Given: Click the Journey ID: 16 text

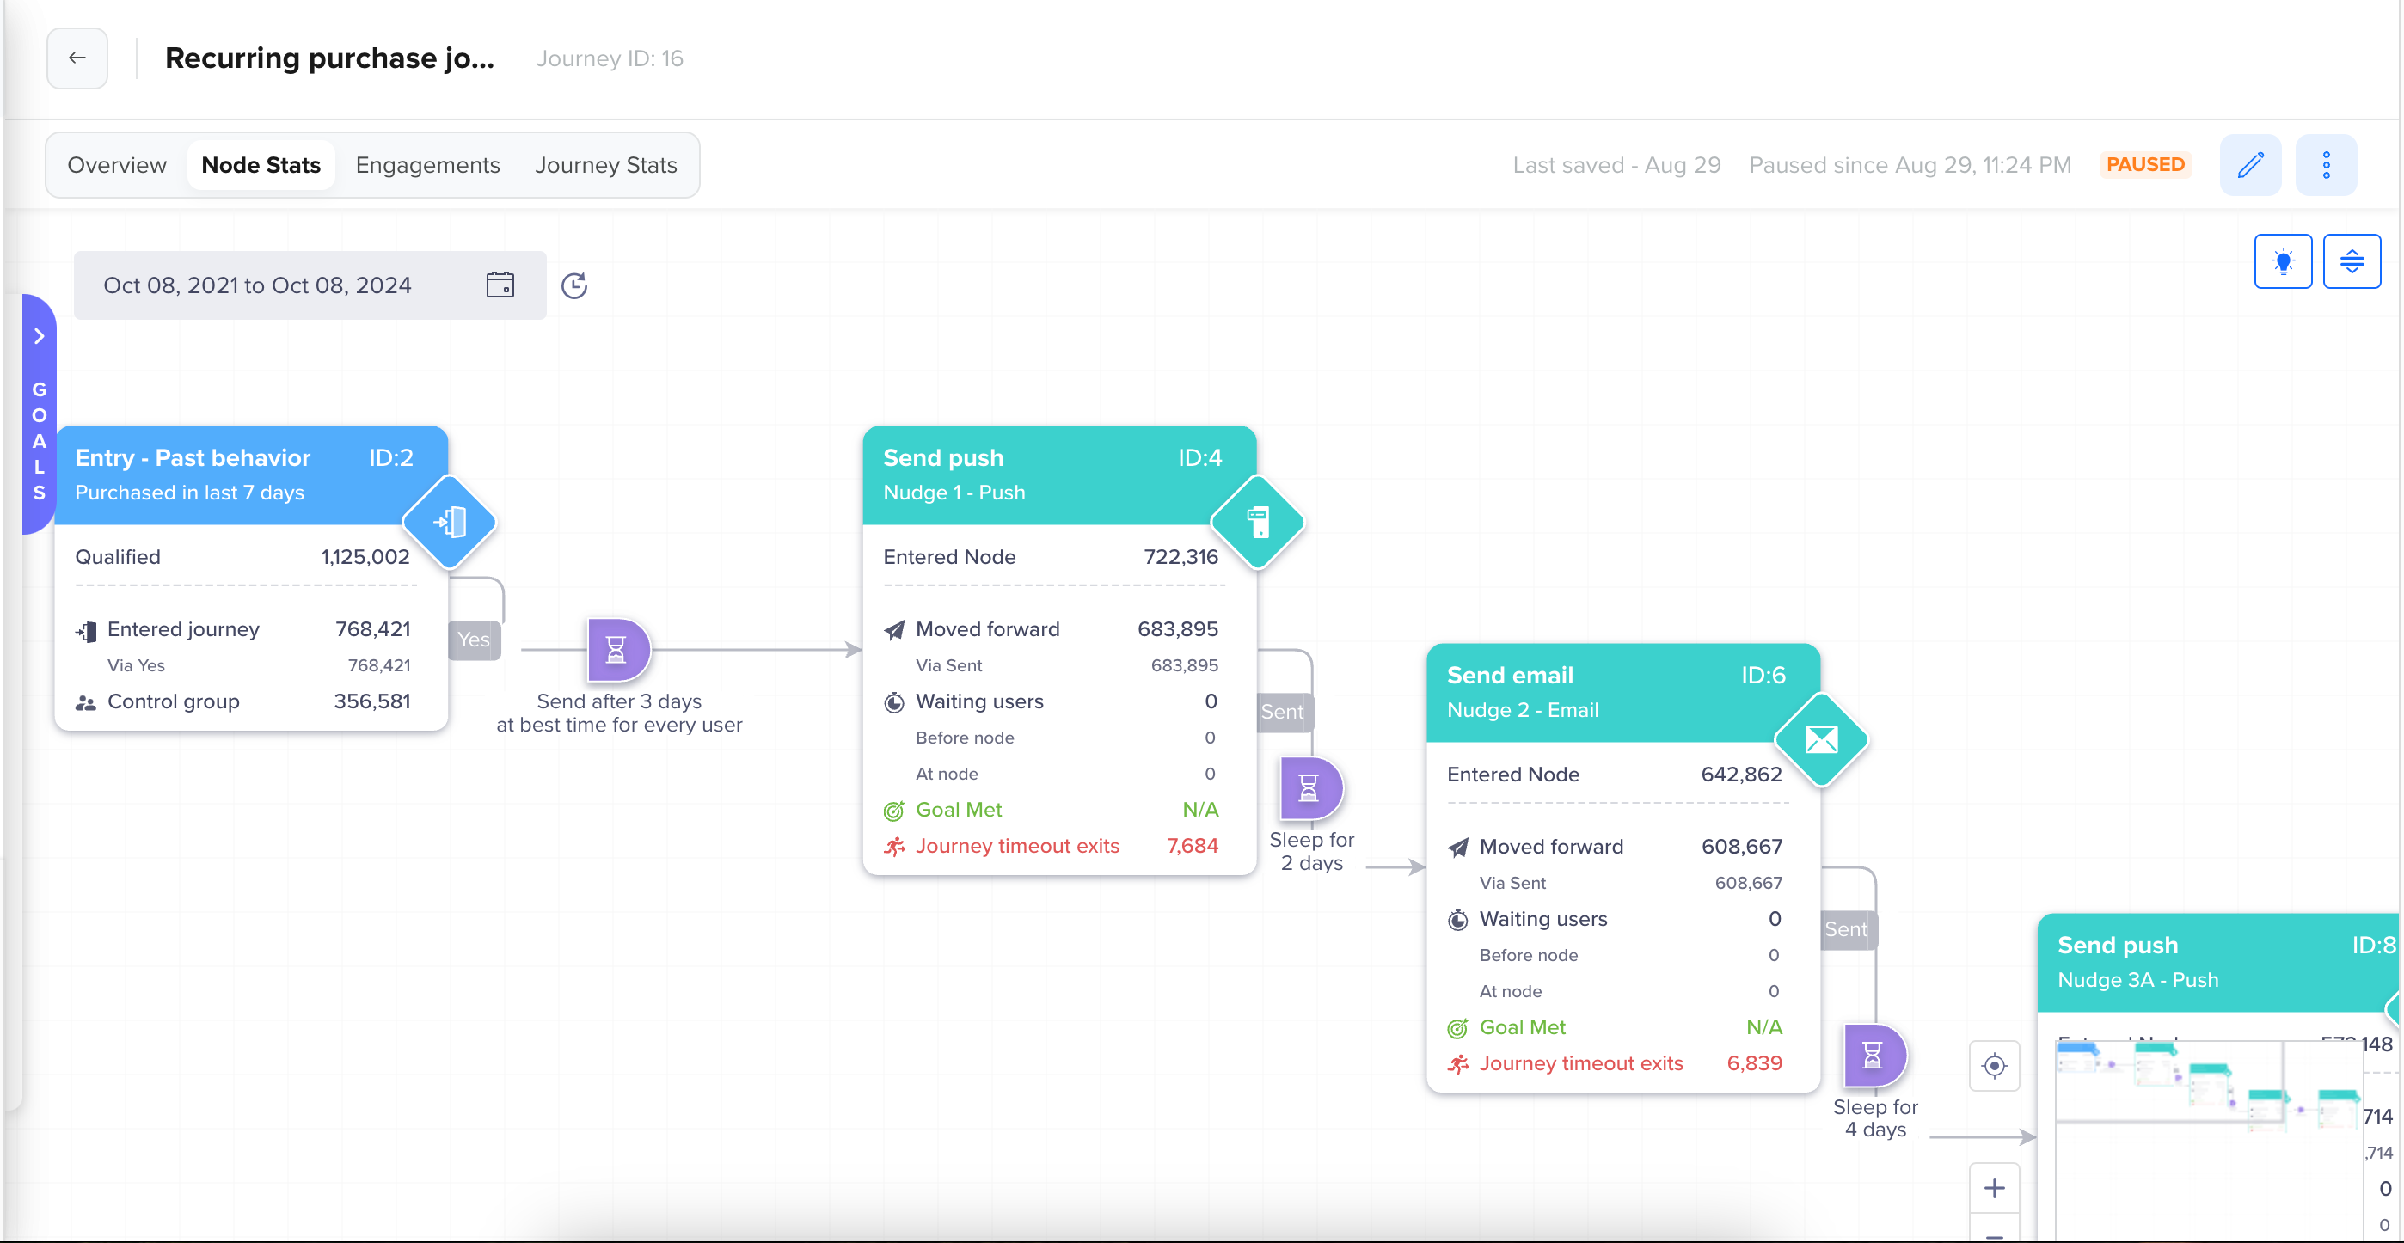Looking at the screenshot, I should [x=610, y=58].
